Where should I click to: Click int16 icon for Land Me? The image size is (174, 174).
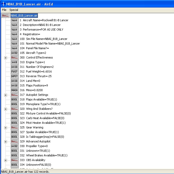tap(15, 81)
